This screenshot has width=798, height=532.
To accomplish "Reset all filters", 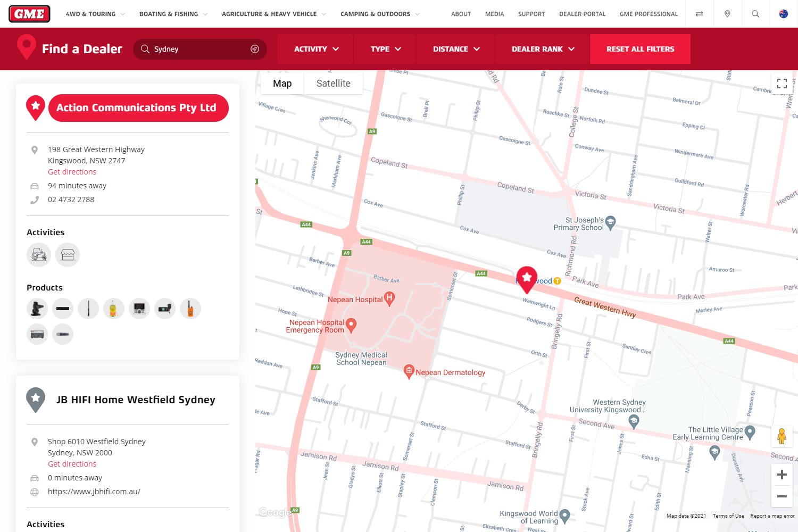I will pos(640,49).
